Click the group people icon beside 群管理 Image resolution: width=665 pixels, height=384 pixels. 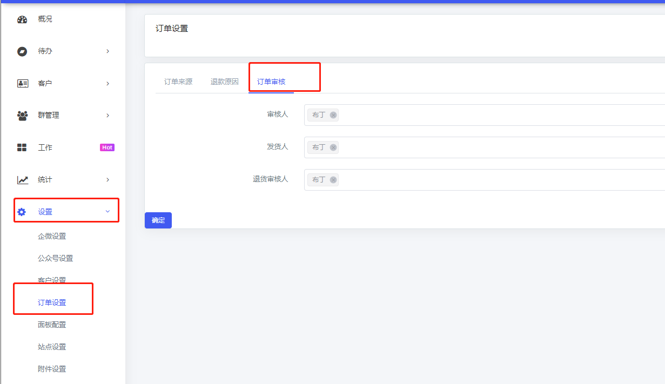click(23, 116)
